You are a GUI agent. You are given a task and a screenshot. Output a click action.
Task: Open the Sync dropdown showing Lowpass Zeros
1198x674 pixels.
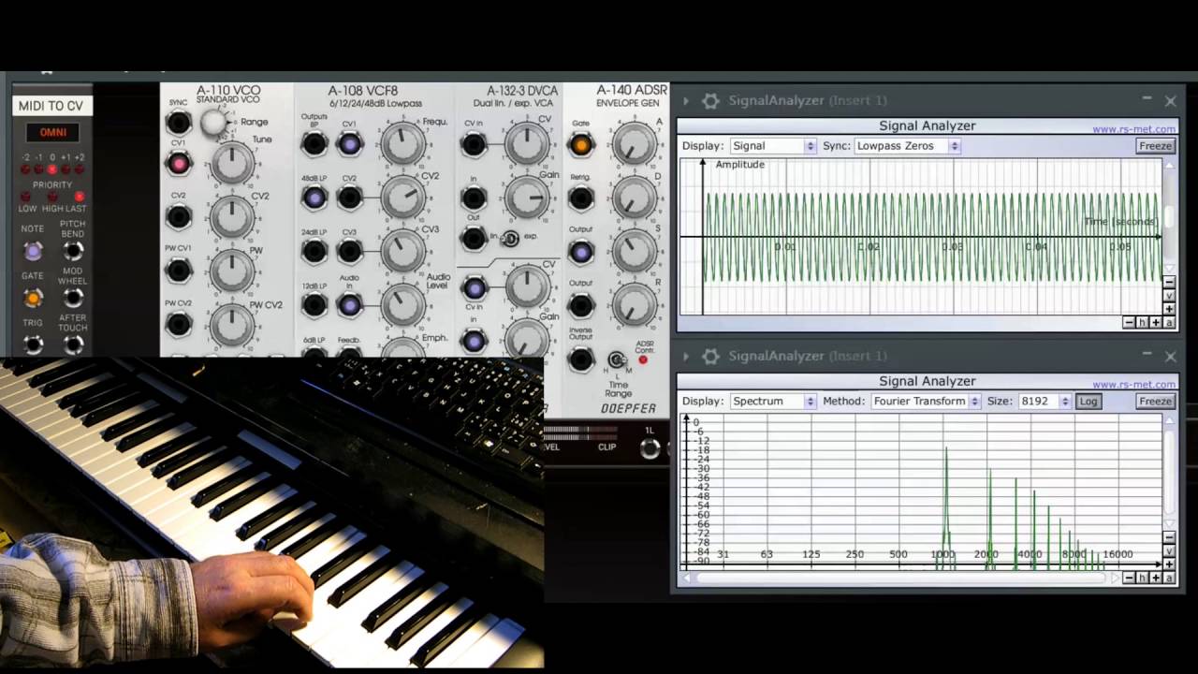click(908, 146)
